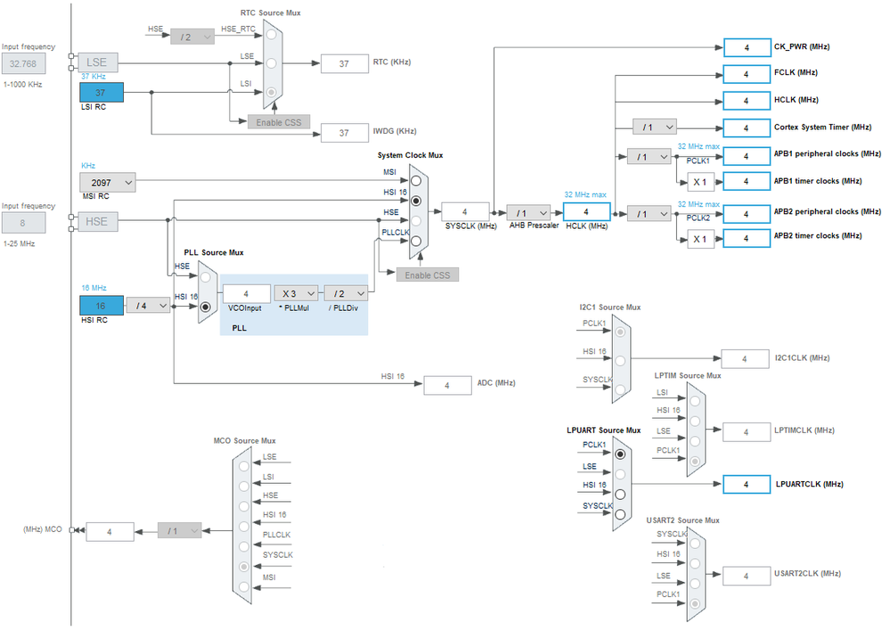Open the PLLMul X 3 dropdown
890x631 pixels.
297,293
